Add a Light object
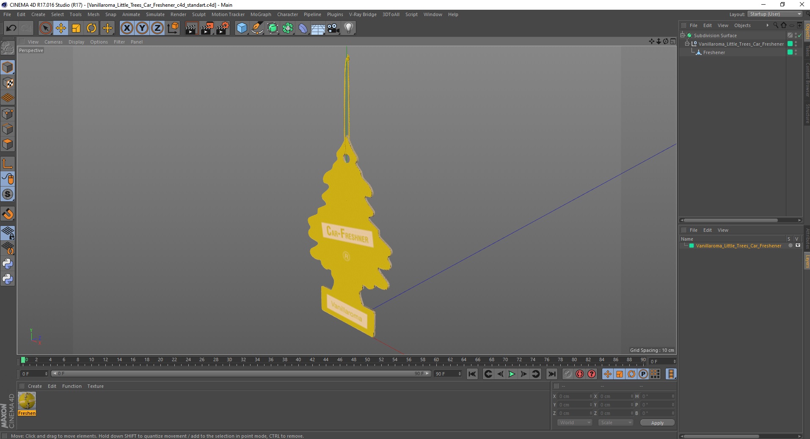 [x=349, y=28]
